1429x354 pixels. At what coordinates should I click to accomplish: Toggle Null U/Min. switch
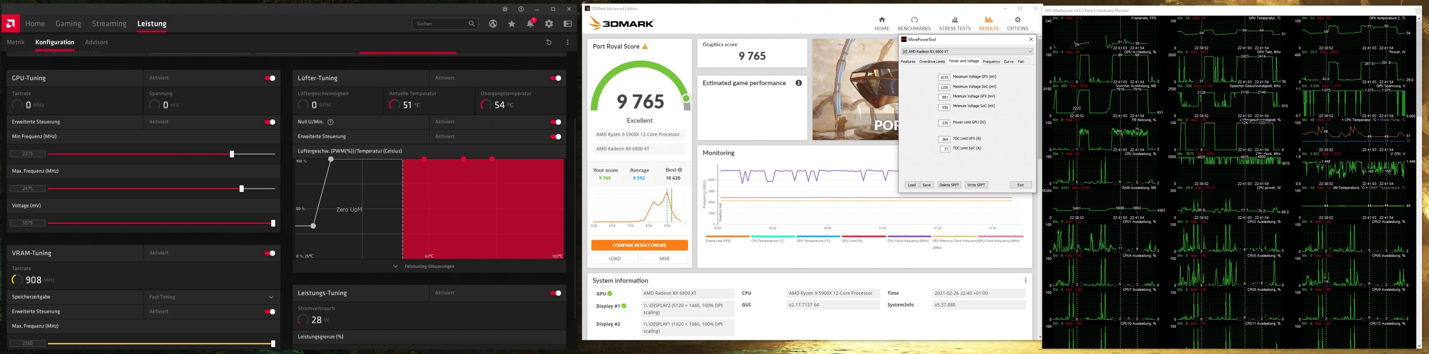pos(556,122)
